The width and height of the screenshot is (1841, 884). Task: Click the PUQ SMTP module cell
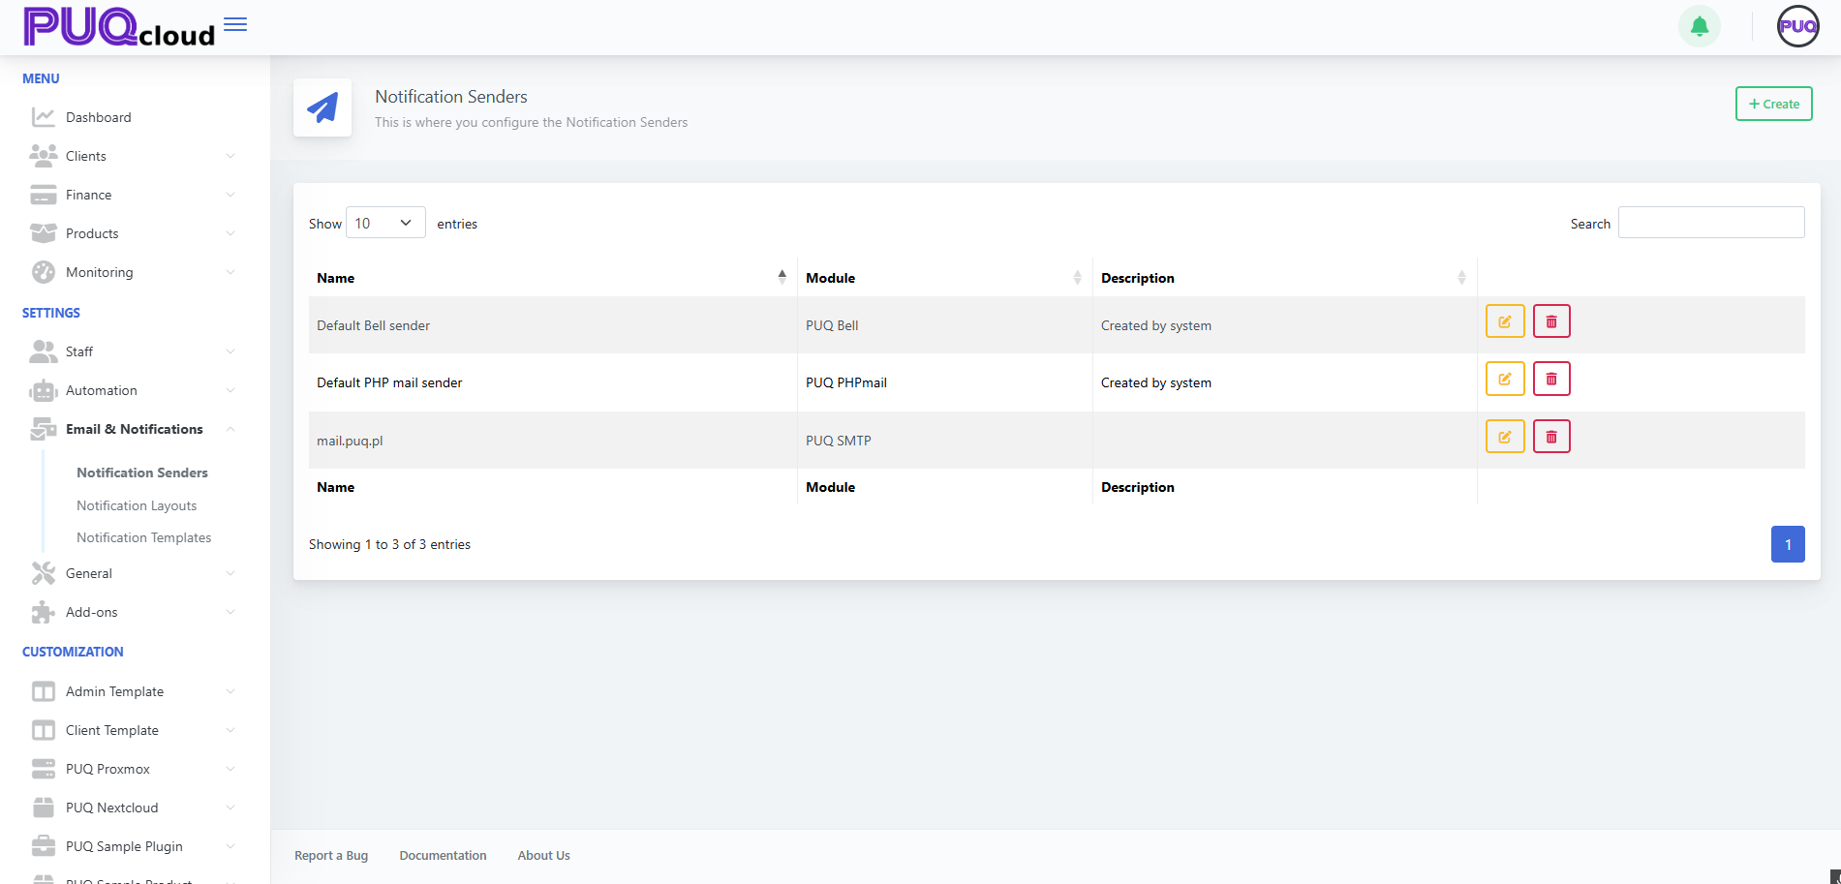[x=944, y=441]
